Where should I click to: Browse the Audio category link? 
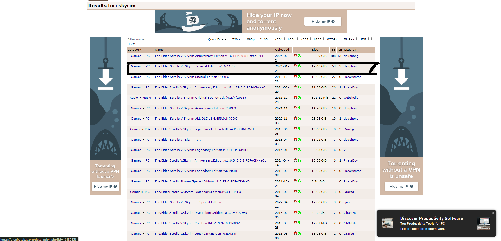click(x=134, y=98)
